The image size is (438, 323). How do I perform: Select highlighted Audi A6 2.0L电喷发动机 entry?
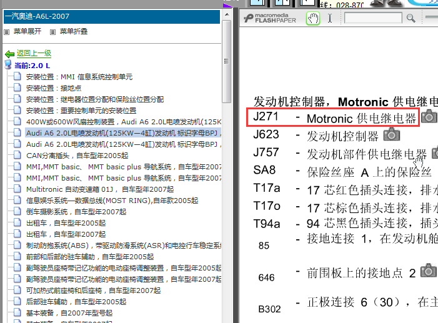point(124,133)
